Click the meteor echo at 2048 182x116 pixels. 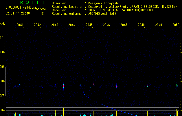click(x=142, y=86)
